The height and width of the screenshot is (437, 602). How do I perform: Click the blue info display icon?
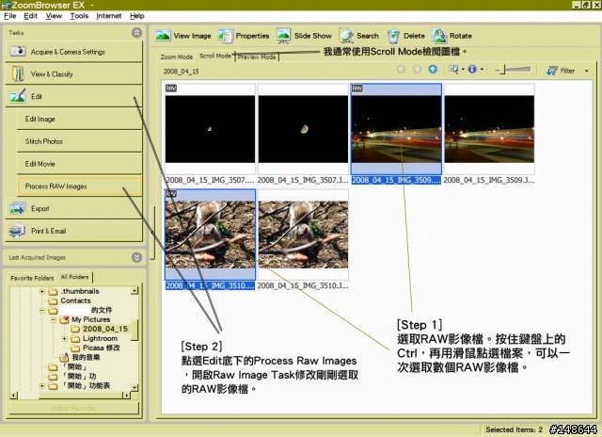pos(472,69)
